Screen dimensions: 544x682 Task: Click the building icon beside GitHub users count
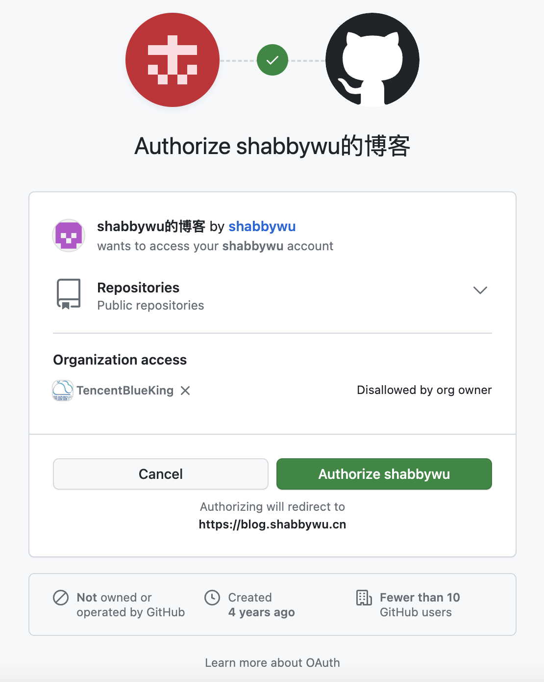pos(364,598)
